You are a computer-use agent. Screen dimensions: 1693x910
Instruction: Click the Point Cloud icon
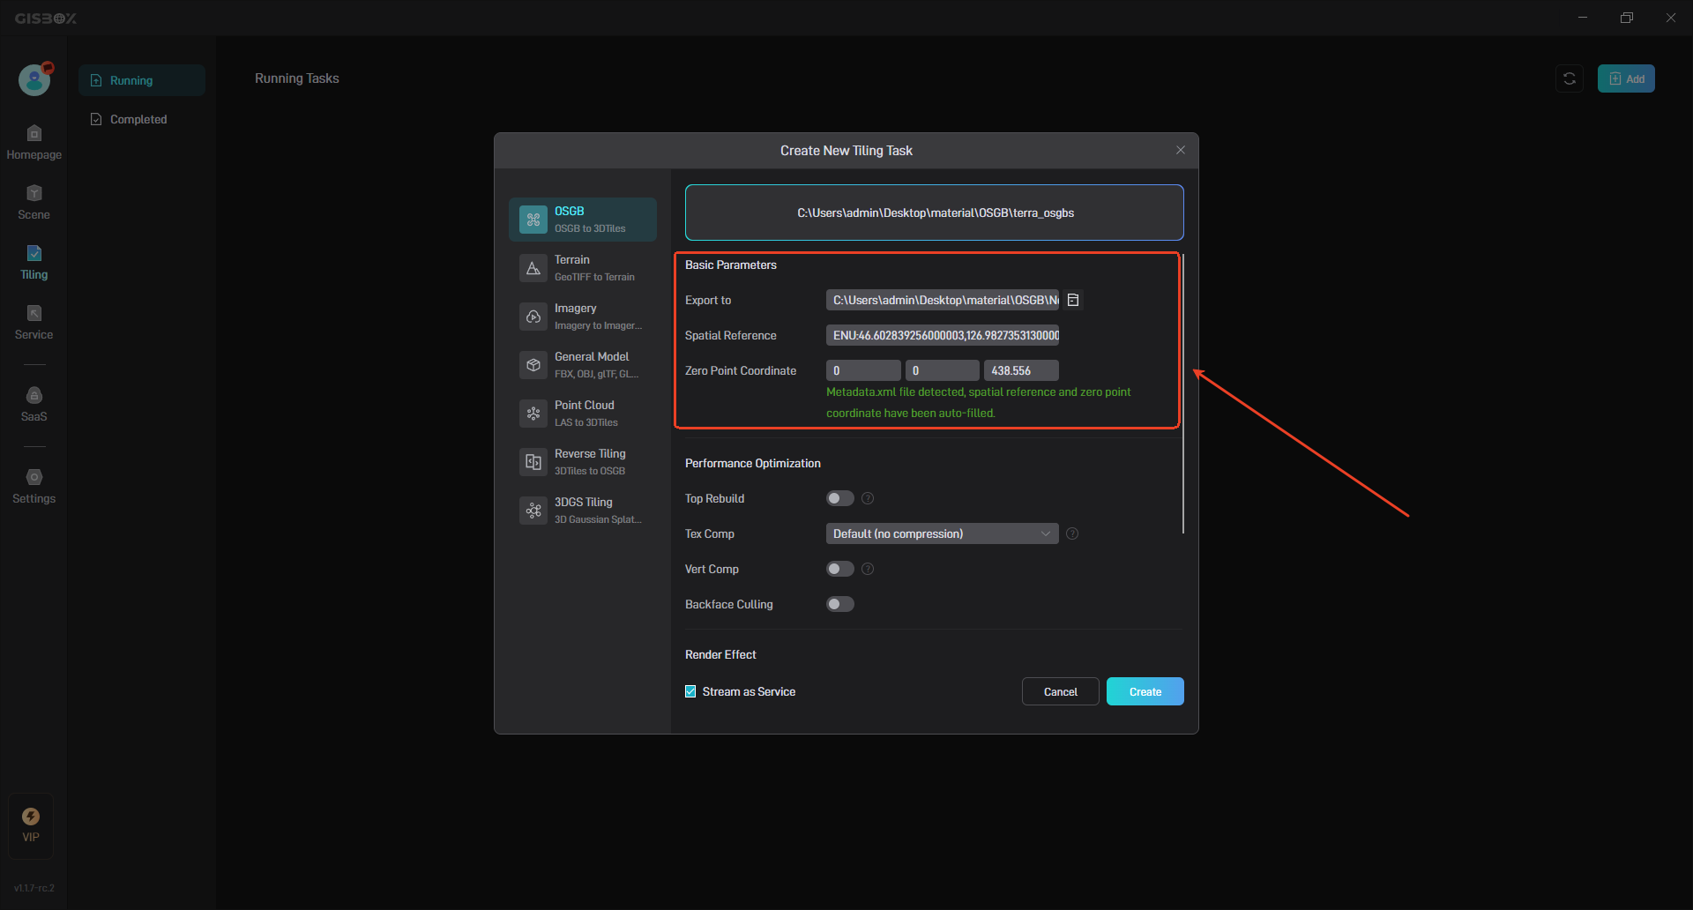pos(533,414)
